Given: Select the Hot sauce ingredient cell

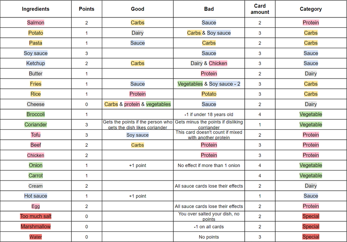Looking at the screenshot, I should click(36, 196).
